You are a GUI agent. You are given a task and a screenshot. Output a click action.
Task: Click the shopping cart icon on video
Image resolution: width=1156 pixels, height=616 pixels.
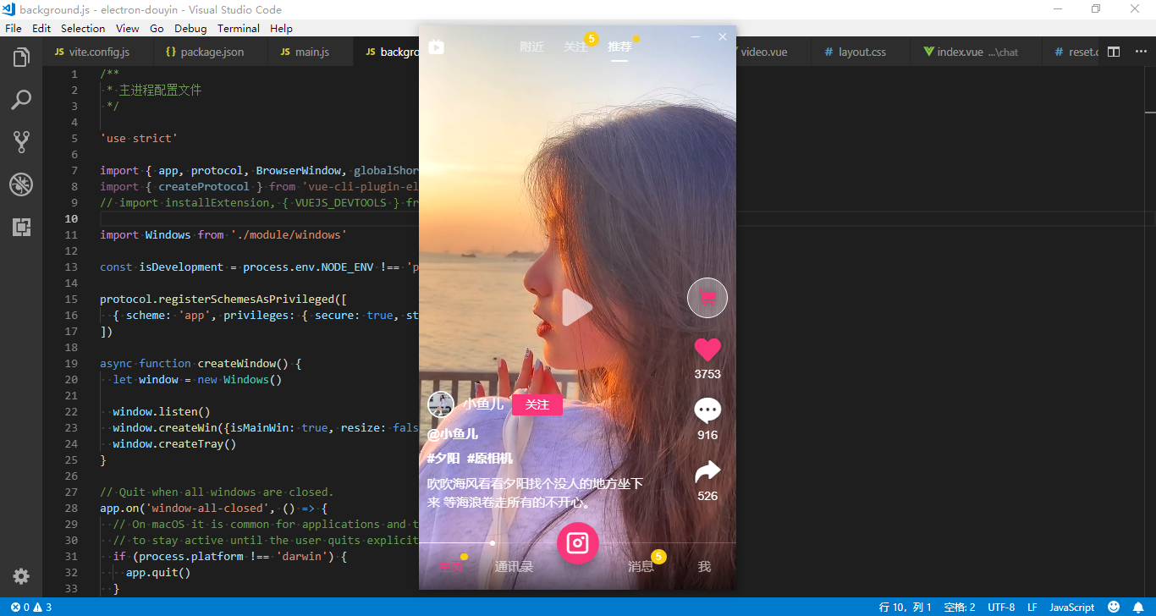coord(707,298)
